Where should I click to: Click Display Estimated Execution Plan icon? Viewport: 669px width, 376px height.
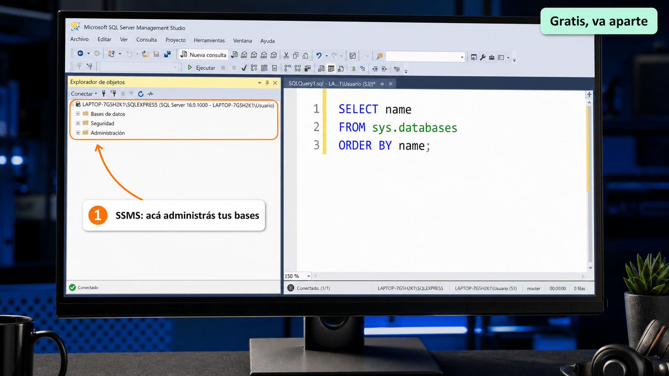click(x=254, y=68)
